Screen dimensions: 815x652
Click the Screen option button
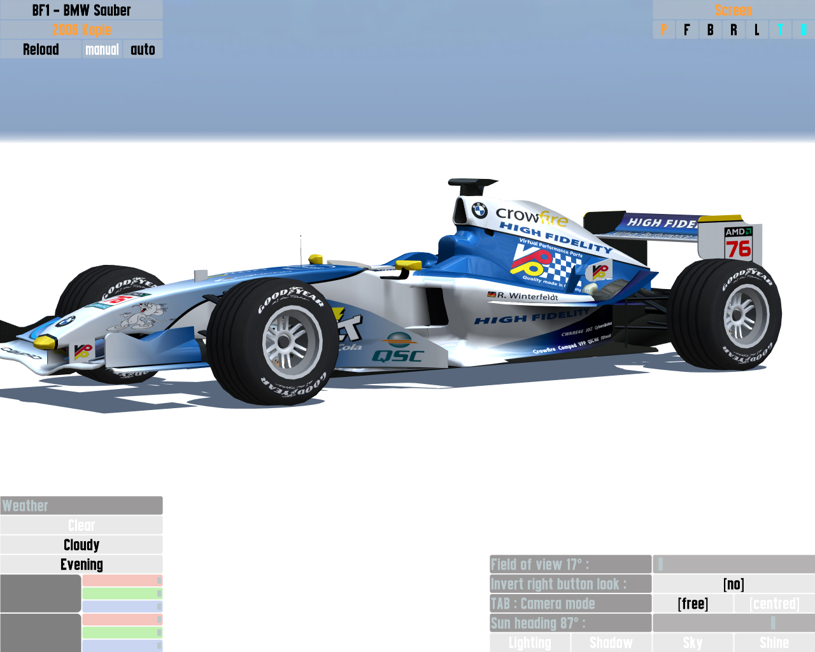point(733,10)
